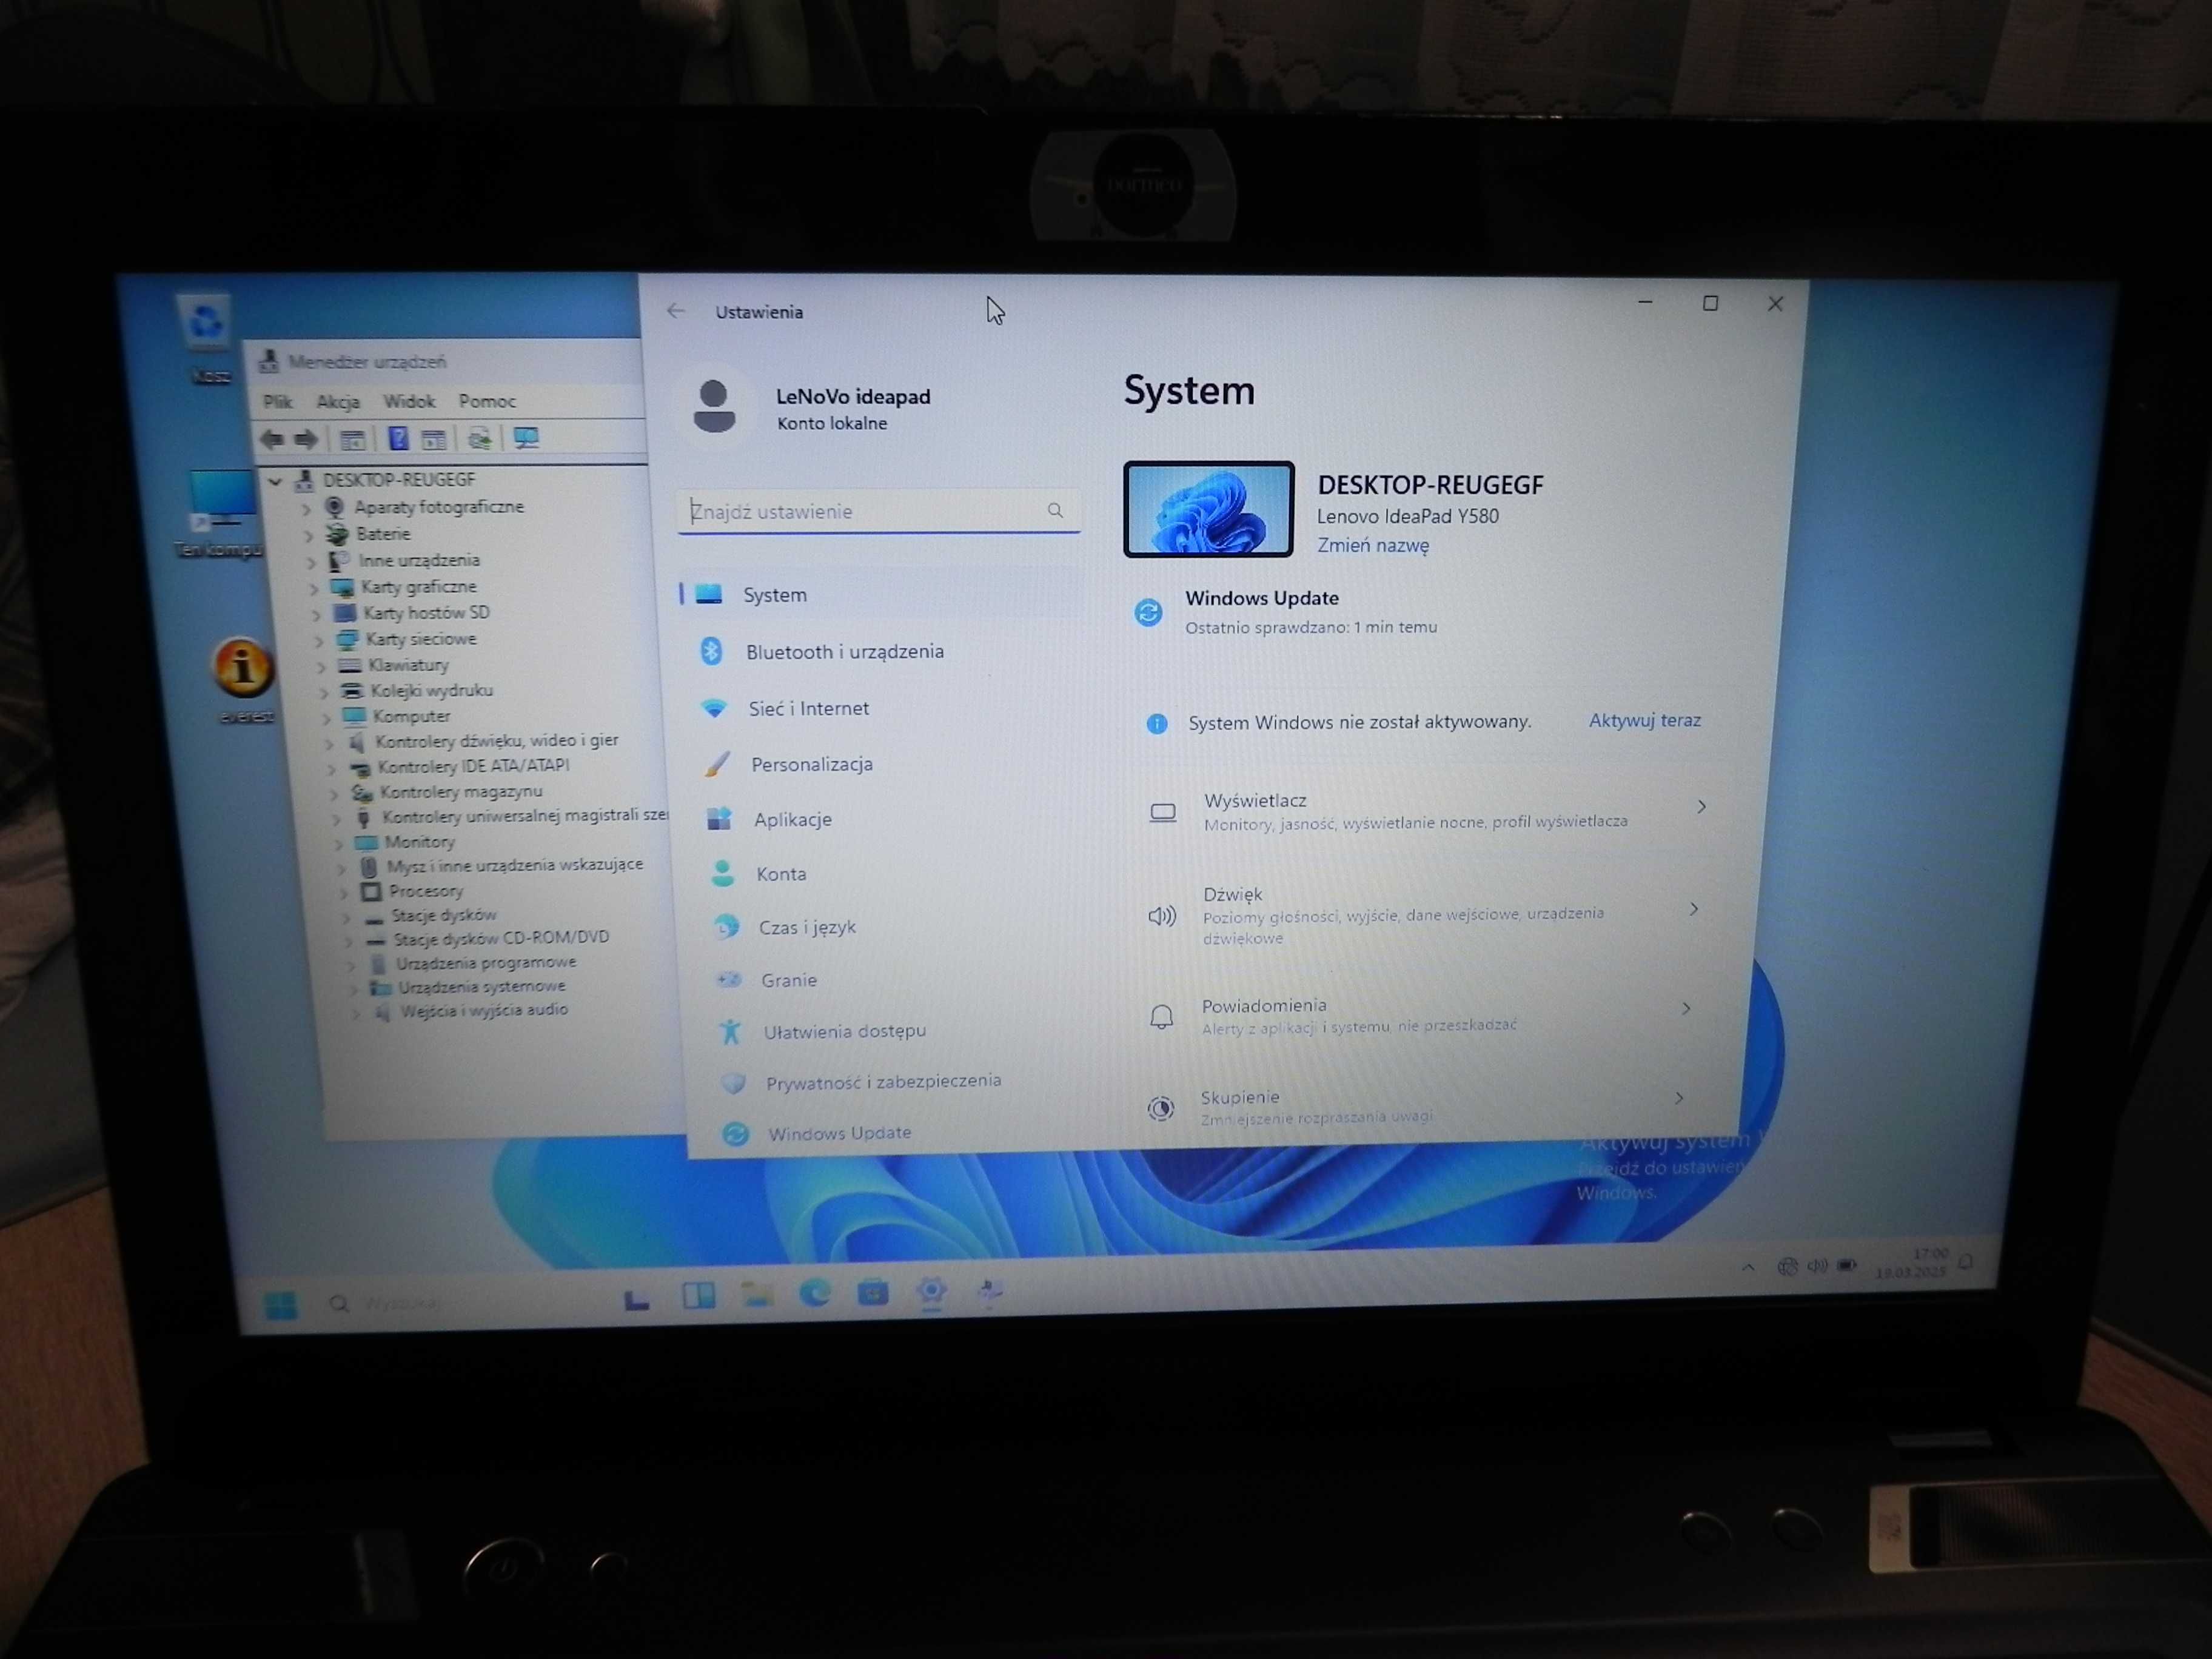The height and width of the screenshot is (1659, 2212).
Task: Select Kontrolery IDE ATA/ATAPI item
Action: click(473, 765)
